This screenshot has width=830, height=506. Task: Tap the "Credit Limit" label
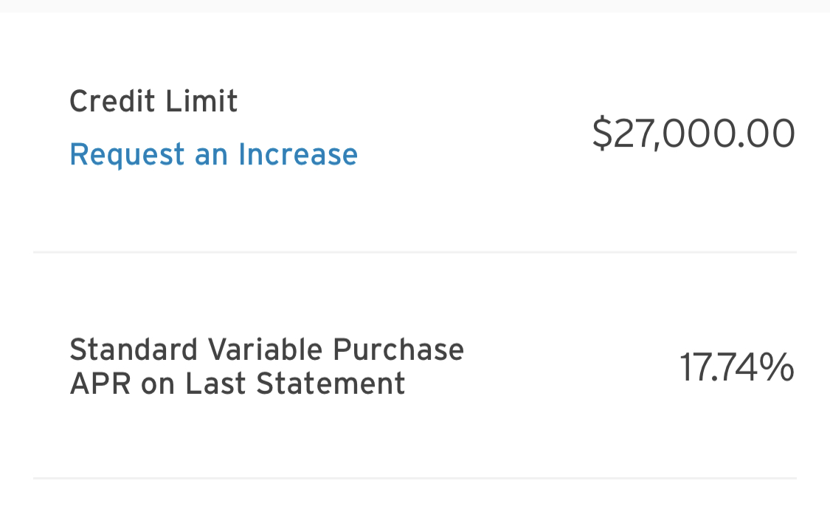coord(153,101)
